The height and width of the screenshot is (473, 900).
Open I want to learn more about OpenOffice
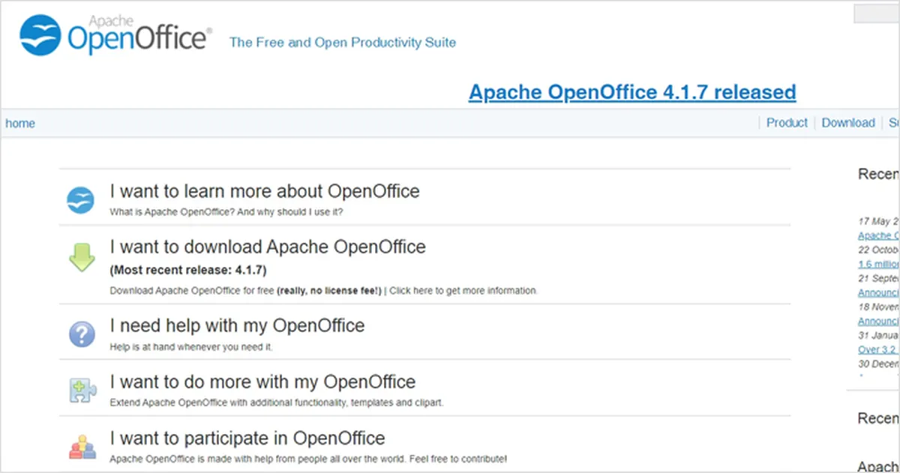(x=265, y=191)
